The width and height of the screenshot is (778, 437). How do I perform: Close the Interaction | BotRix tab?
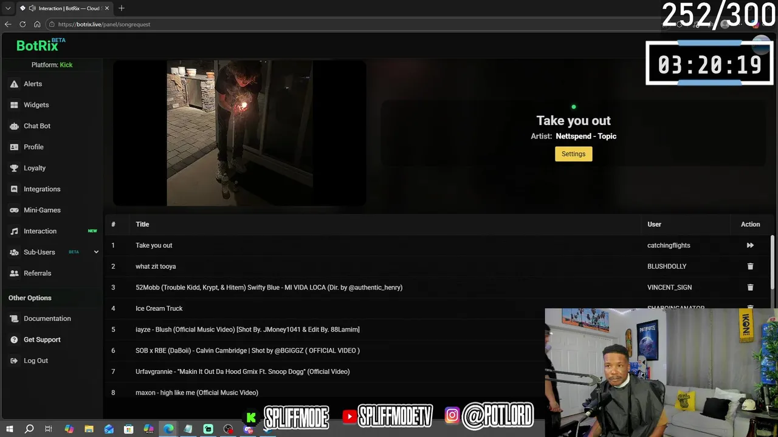click(107, 8)
